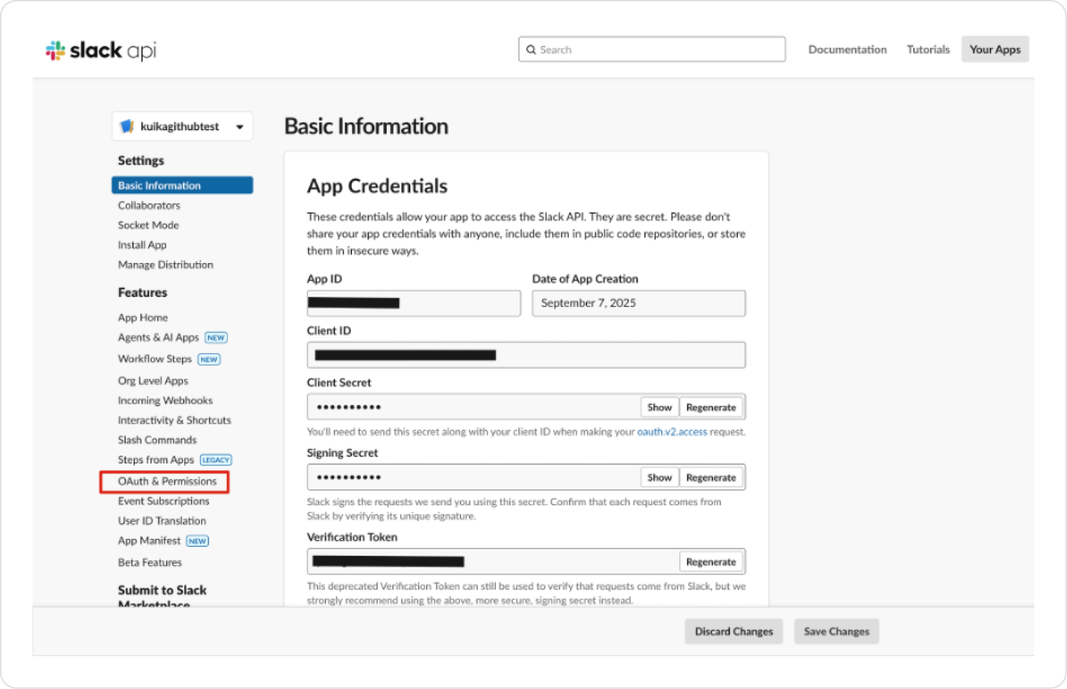Screen dimensions: 1067x689
Task: Open Agents & AI Apps feature
Action: 158,338
